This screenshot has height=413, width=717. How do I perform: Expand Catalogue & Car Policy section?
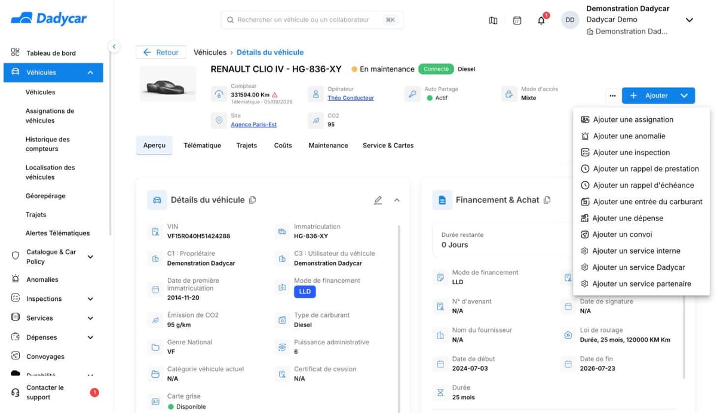[x=90, y=257]
